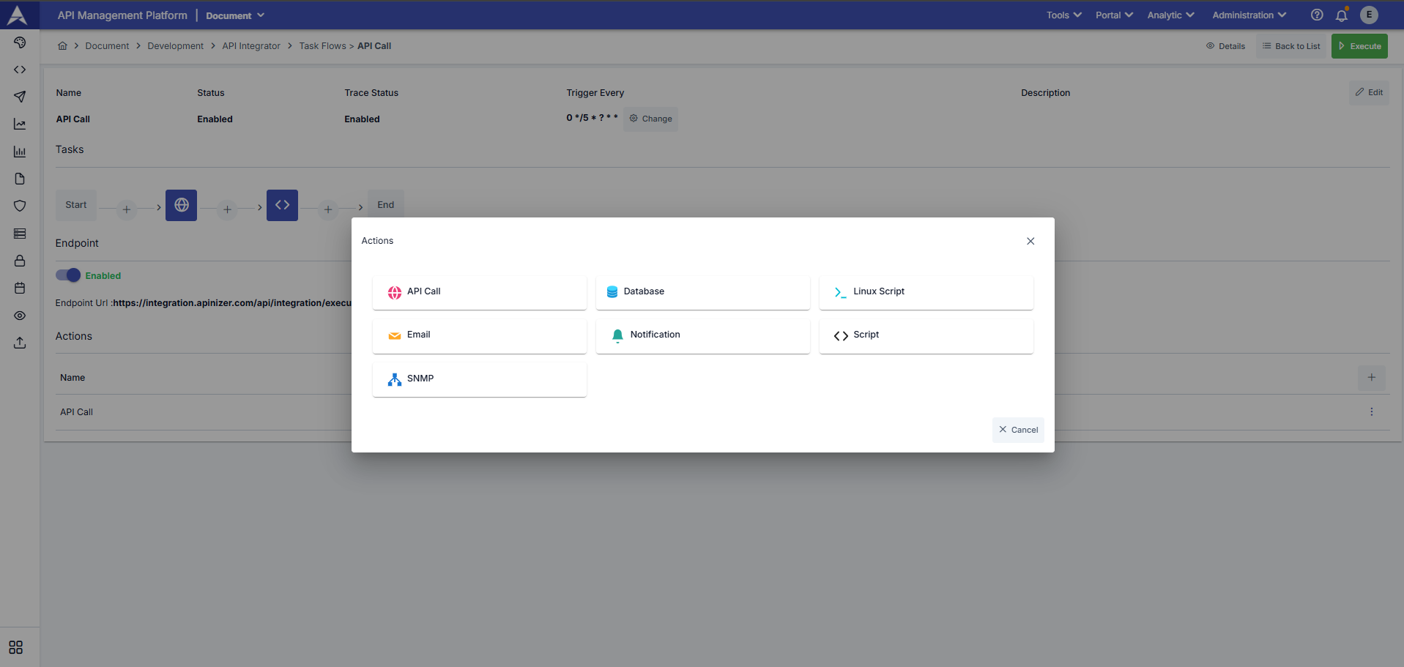
Task: Click the help question mark icon
Action: point(1316,15)
